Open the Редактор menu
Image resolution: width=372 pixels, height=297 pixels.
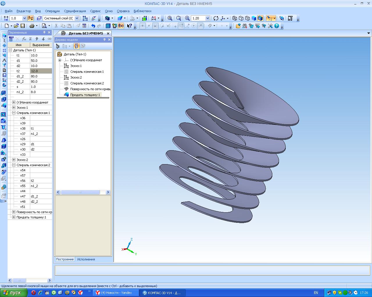(x=24, y=11)
